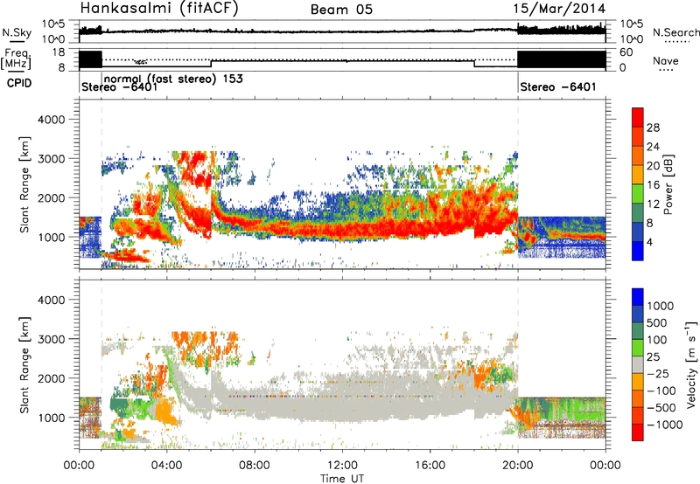Click the Time UT axis title

coord(342,479)
